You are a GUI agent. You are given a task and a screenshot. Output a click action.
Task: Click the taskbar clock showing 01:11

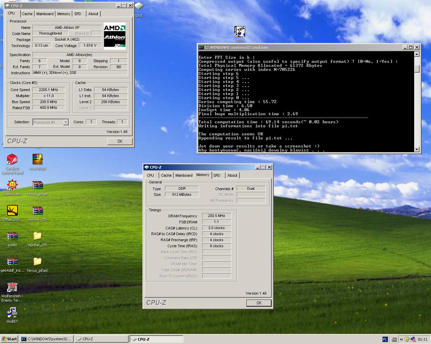coord(423,339)
